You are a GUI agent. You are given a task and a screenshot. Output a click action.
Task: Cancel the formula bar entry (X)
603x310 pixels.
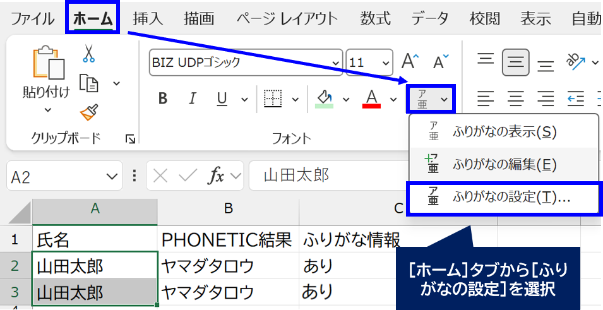160,176
